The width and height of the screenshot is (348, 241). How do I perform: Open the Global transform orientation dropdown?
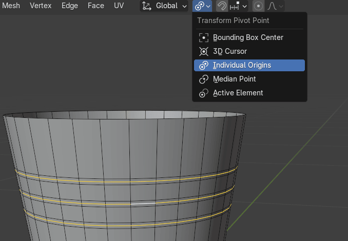point(165,6)
